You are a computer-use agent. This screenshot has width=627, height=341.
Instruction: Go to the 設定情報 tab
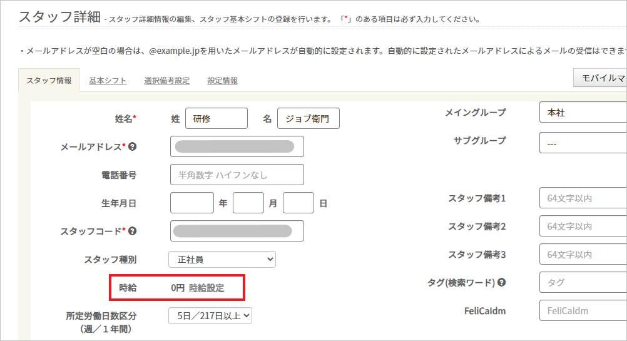pos(222,81)
